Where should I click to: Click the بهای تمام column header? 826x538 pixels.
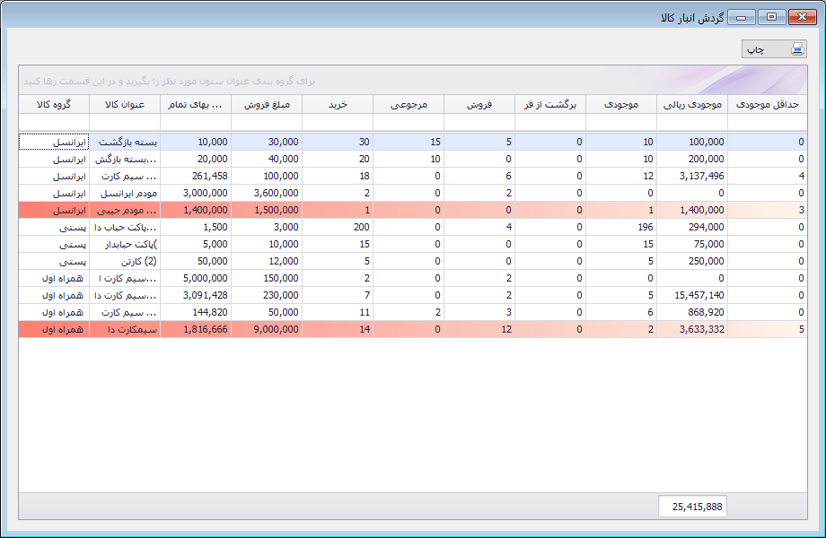tap(196, 104)
